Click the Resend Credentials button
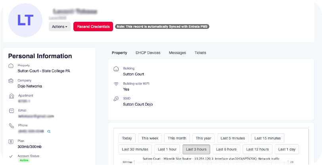This screenshot has height=165, width=322. (93, 27)
